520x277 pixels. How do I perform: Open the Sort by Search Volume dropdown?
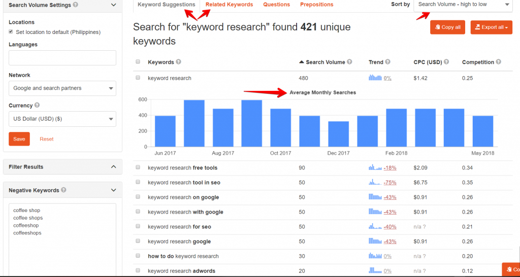pos(464,5)
